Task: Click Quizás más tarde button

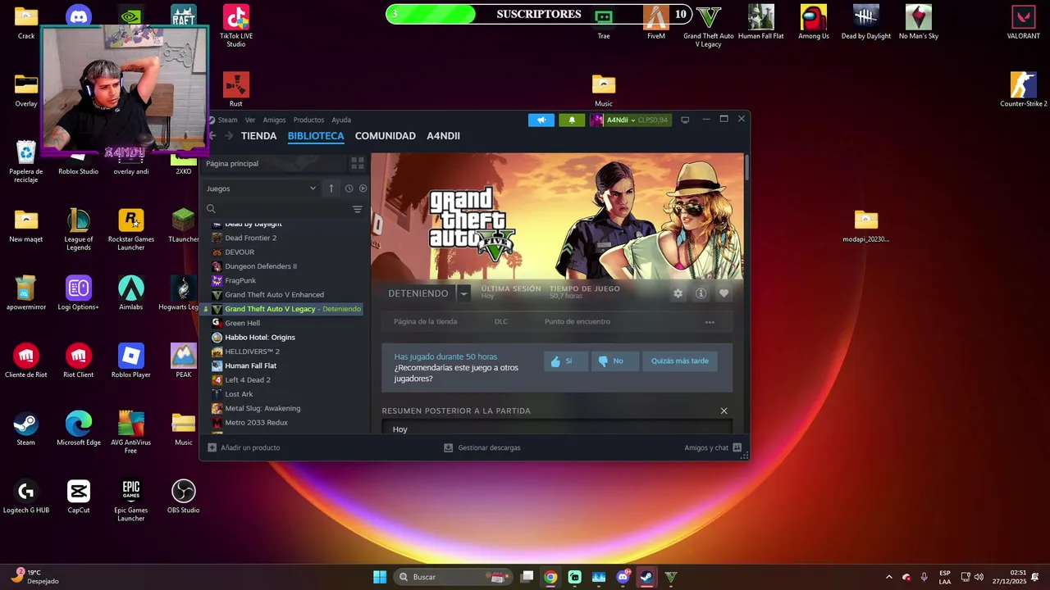Action: (680, 361)
